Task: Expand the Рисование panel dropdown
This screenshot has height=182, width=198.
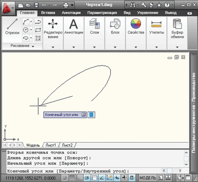Action: tap(33, 47)
